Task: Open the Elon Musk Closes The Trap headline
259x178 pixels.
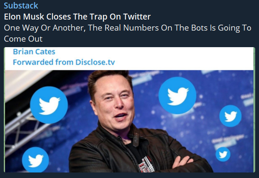Action: [x=77, y=17]
